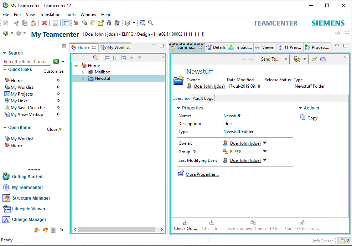Viewport: 352px width, 246px height.
Task: Toggle the navigation pane toolbar button
Action: coord(66,23)
